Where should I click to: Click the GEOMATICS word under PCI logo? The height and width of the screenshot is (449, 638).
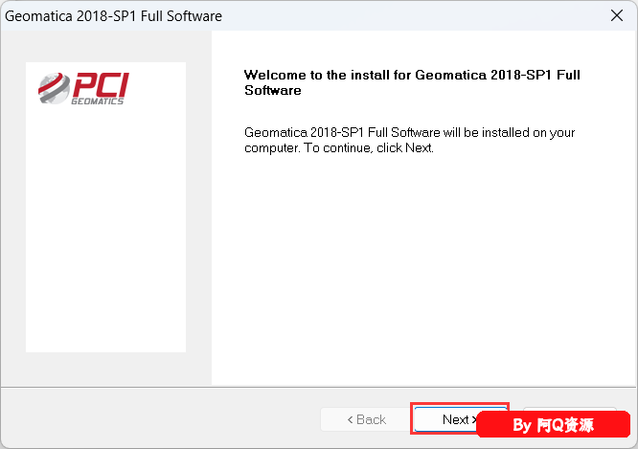[x=98, y=101]
